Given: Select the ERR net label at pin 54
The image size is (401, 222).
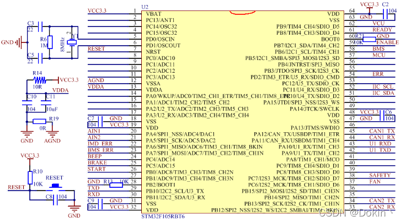Looking at the screenshot, I should 378,74.
